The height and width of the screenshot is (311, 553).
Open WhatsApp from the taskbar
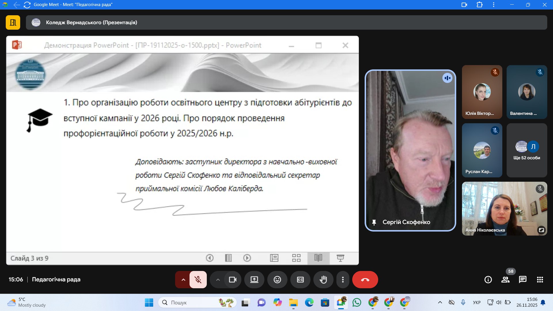357,302
